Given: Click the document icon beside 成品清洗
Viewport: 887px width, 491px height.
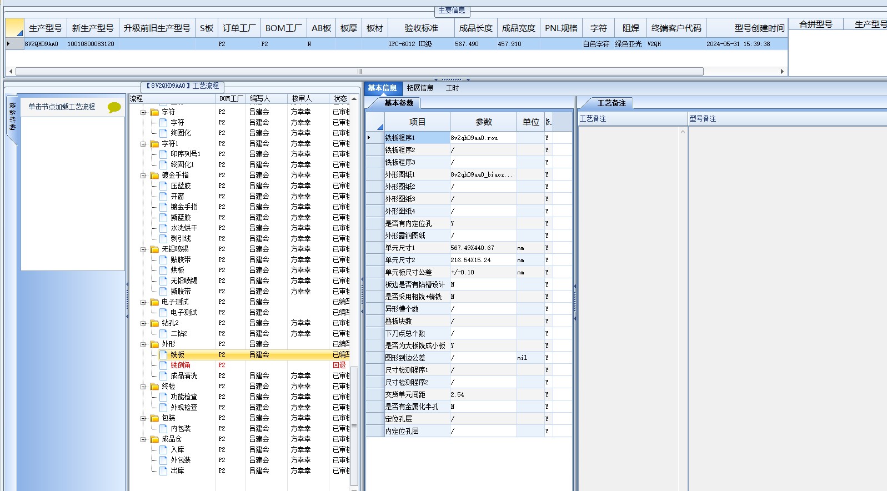Looking at the screenshot, I should coord(163,376).
